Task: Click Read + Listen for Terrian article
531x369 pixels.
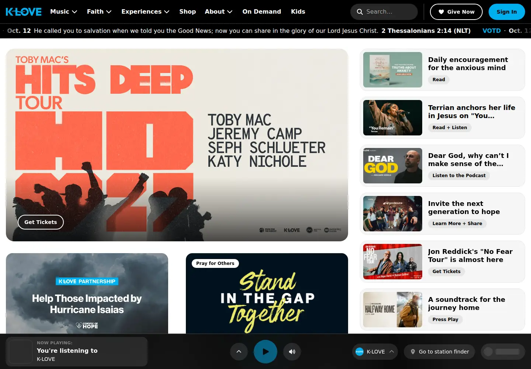Action: pyautogui.click(x=450, y=128)
